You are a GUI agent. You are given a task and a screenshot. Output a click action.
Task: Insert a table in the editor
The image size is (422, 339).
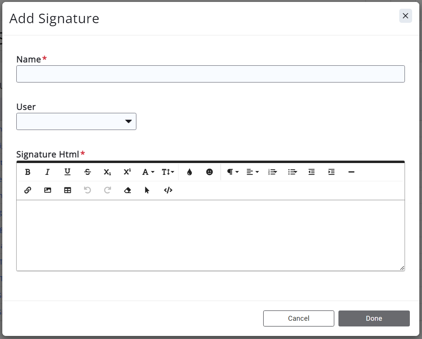click(x=68, y=190)
